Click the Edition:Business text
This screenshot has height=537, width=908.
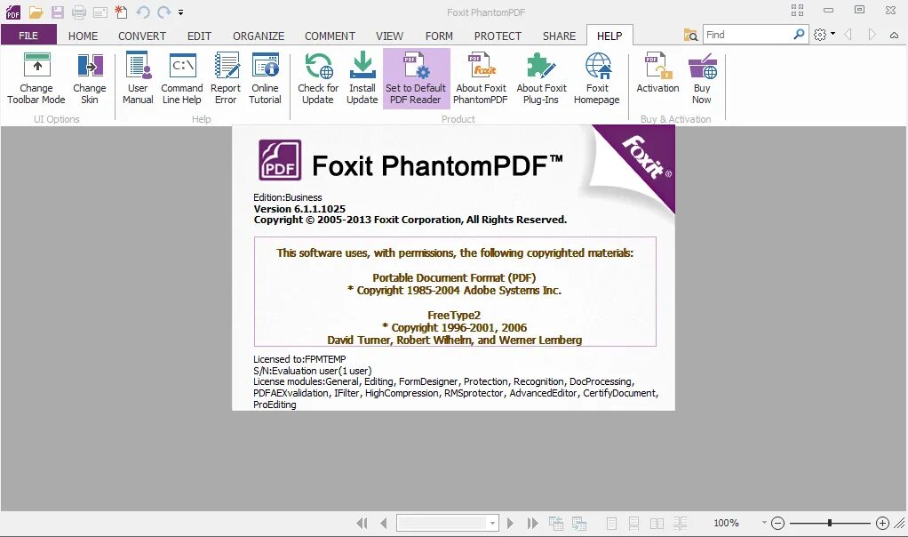click(287, 197)
